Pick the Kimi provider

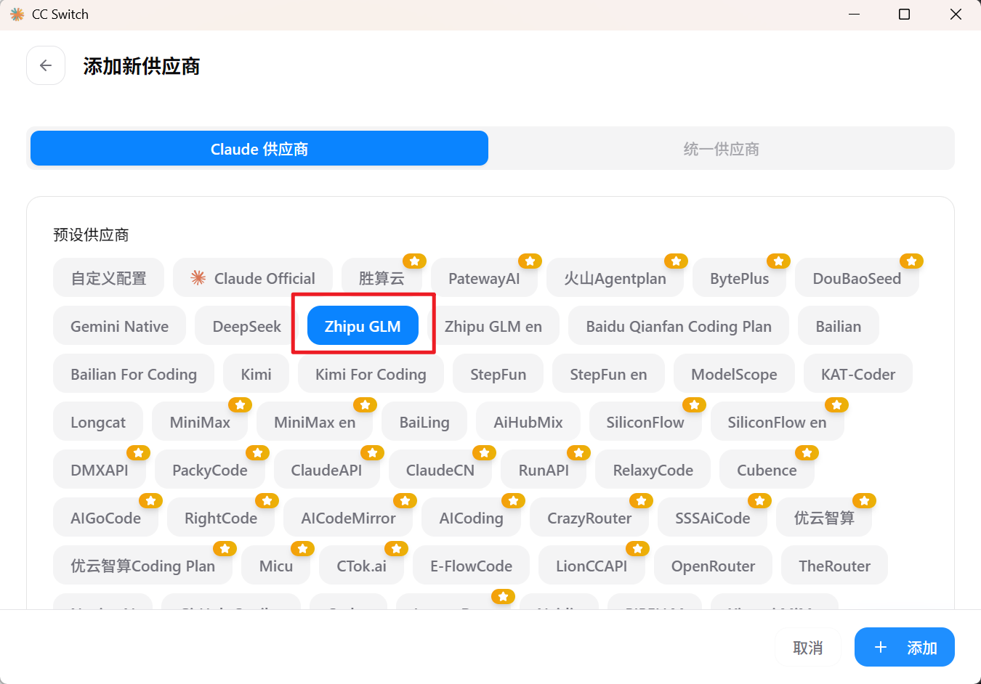[x=256, y=374]
